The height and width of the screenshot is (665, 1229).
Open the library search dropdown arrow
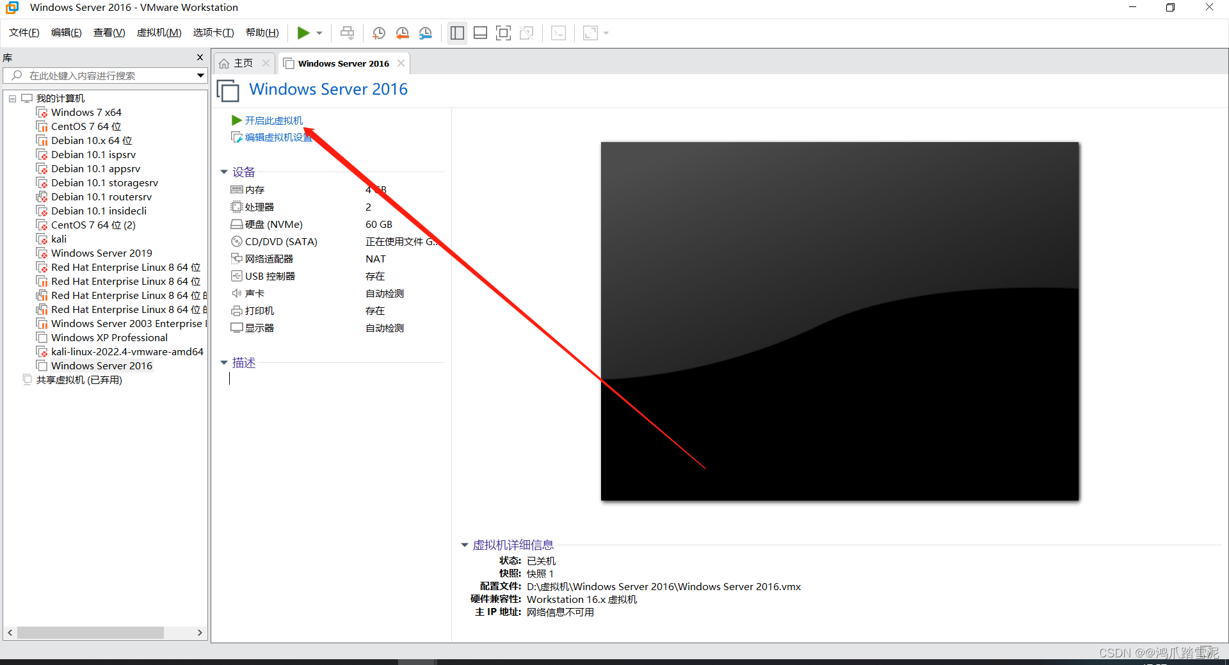[200, 76]
